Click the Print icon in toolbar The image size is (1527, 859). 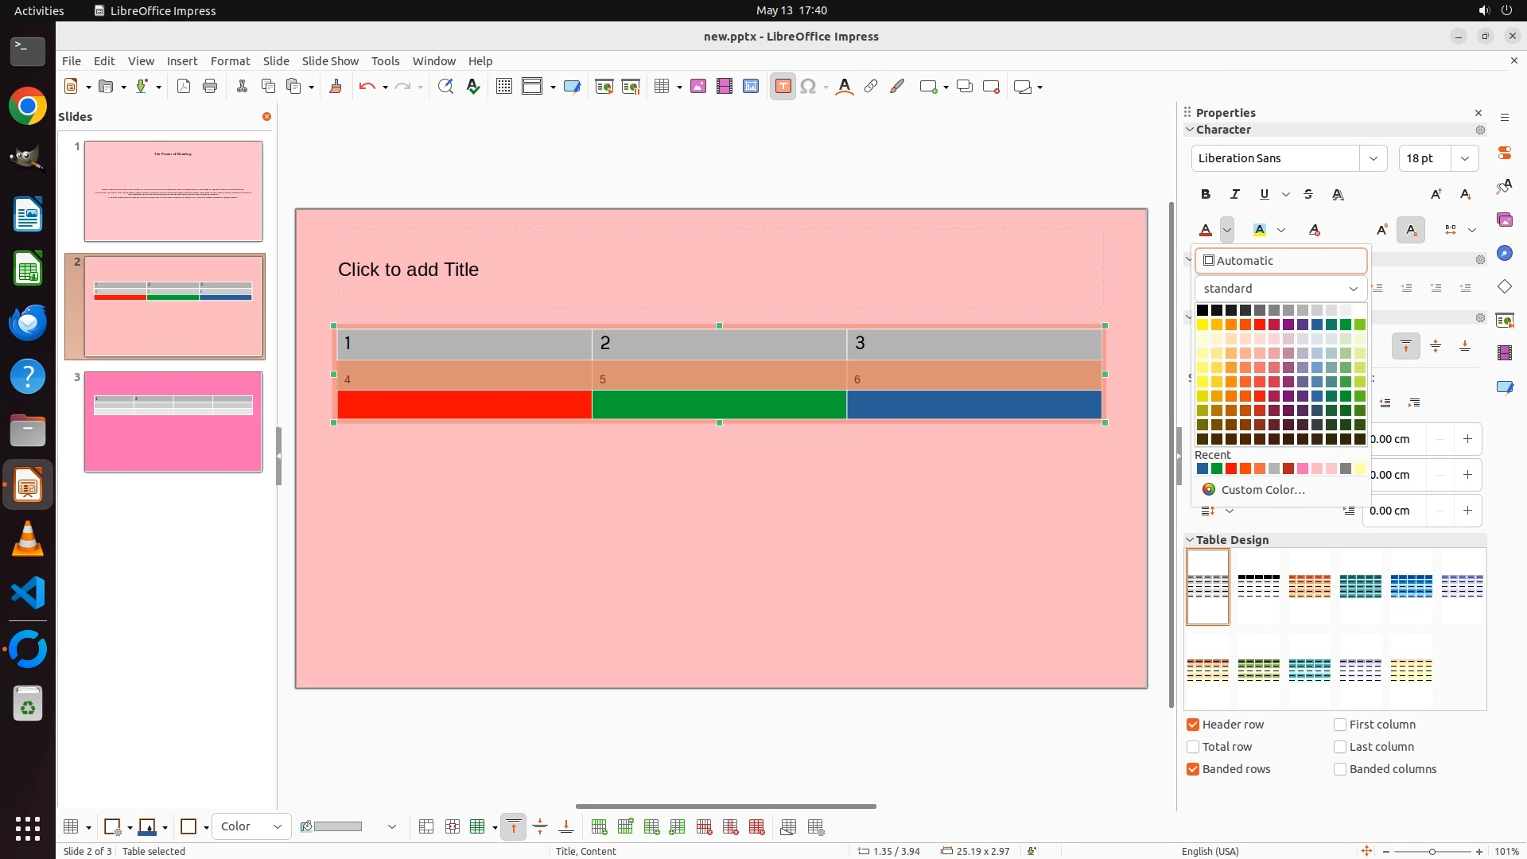210,87
